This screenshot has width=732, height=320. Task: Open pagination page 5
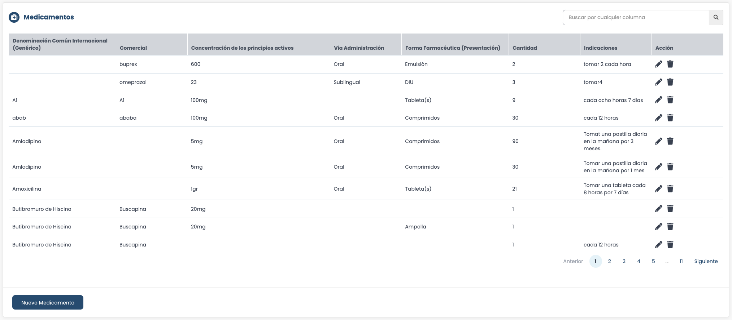(x=653, y=261)
